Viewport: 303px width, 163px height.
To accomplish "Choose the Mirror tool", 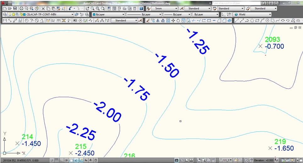I will point(158,20).
